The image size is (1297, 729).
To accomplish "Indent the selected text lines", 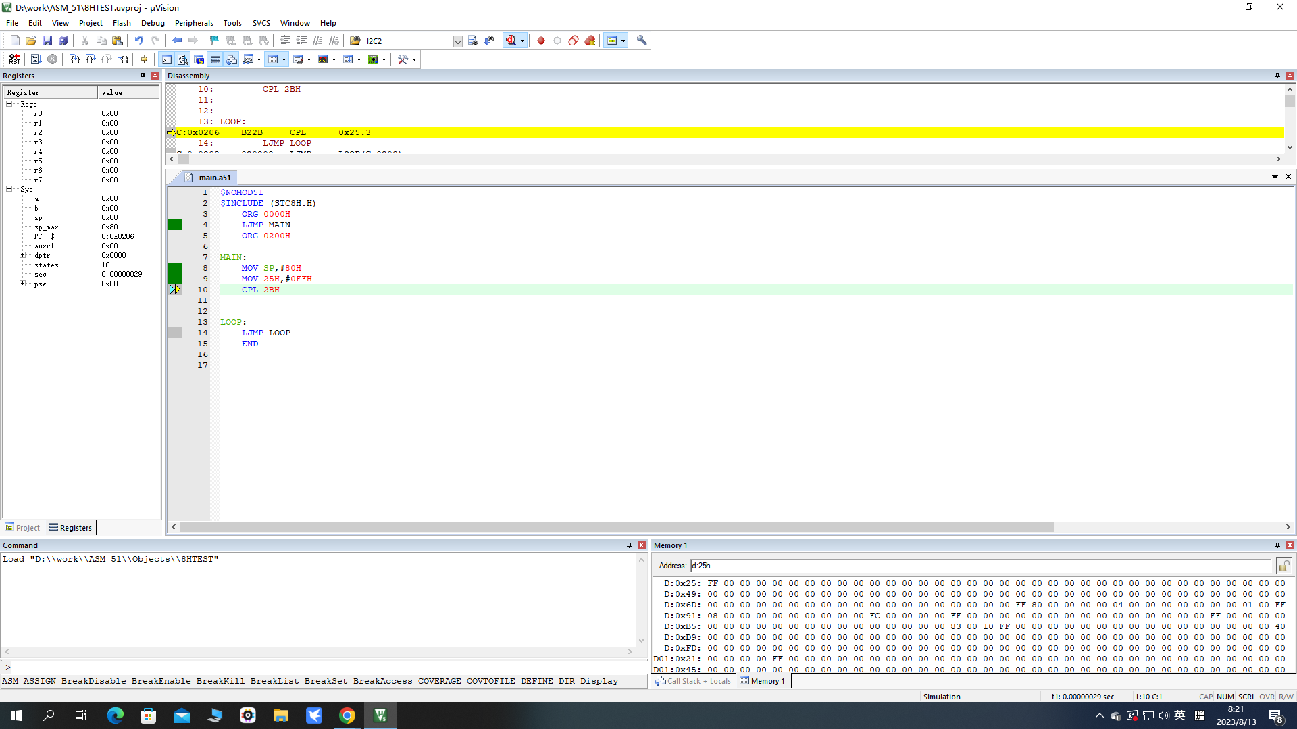I will tap(285, 40).
